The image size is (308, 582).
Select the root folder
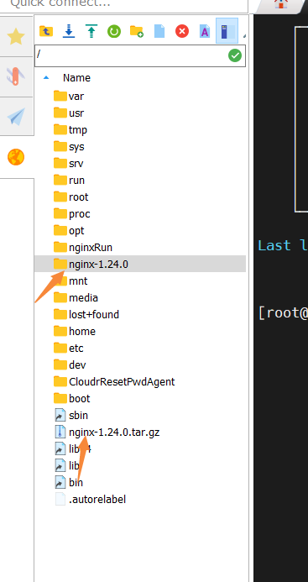(x=70, y=197)
